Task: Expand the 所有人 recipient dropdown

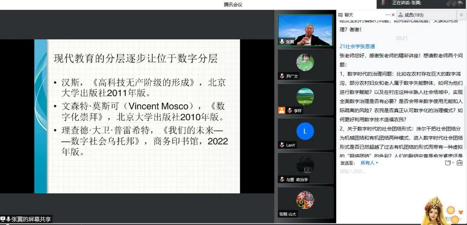Action: click(369, 163)
